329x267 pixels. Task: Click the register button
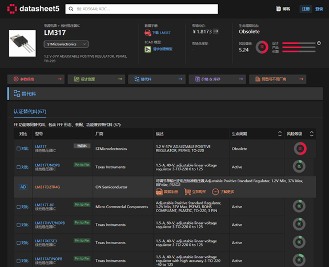click(306, 9)
